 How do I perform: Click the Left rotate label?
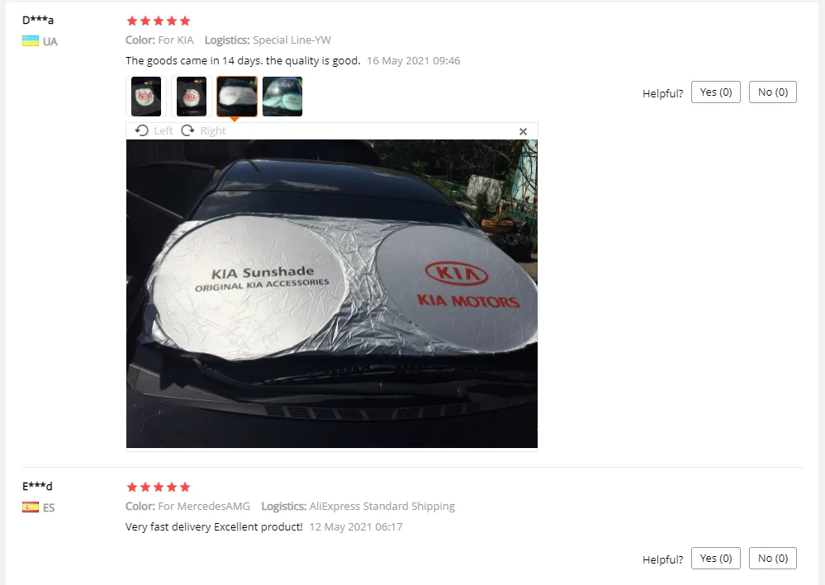tap(164, 131)
